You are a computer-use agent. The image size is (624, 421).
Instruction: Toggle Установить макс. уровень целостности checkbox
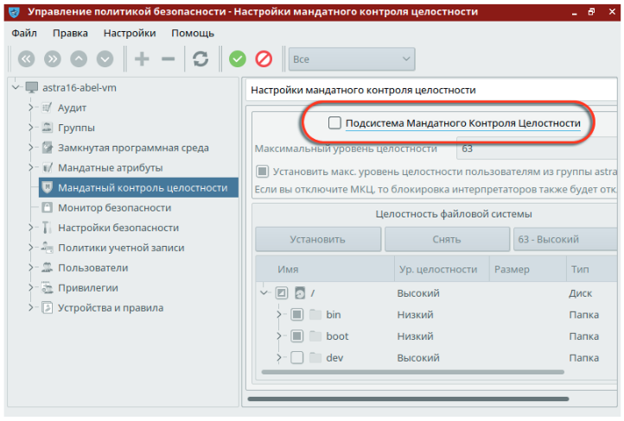point(262,171)
